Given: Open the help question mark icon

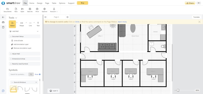Looking at the screenshot, I should click(3, 91).
